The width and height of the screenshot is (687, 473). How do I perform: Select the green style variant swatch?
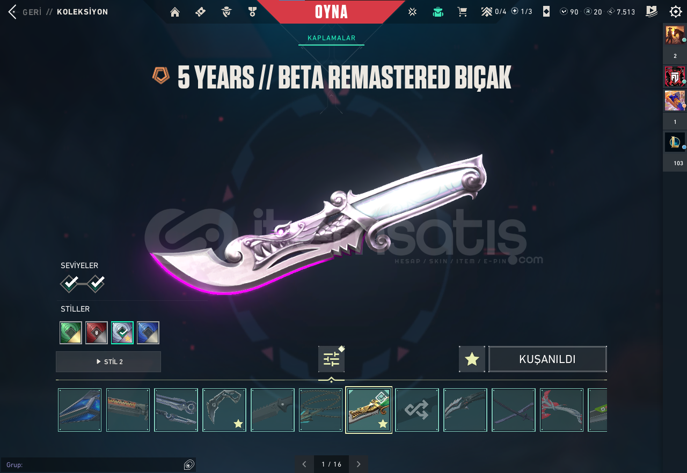pos(71,332)
